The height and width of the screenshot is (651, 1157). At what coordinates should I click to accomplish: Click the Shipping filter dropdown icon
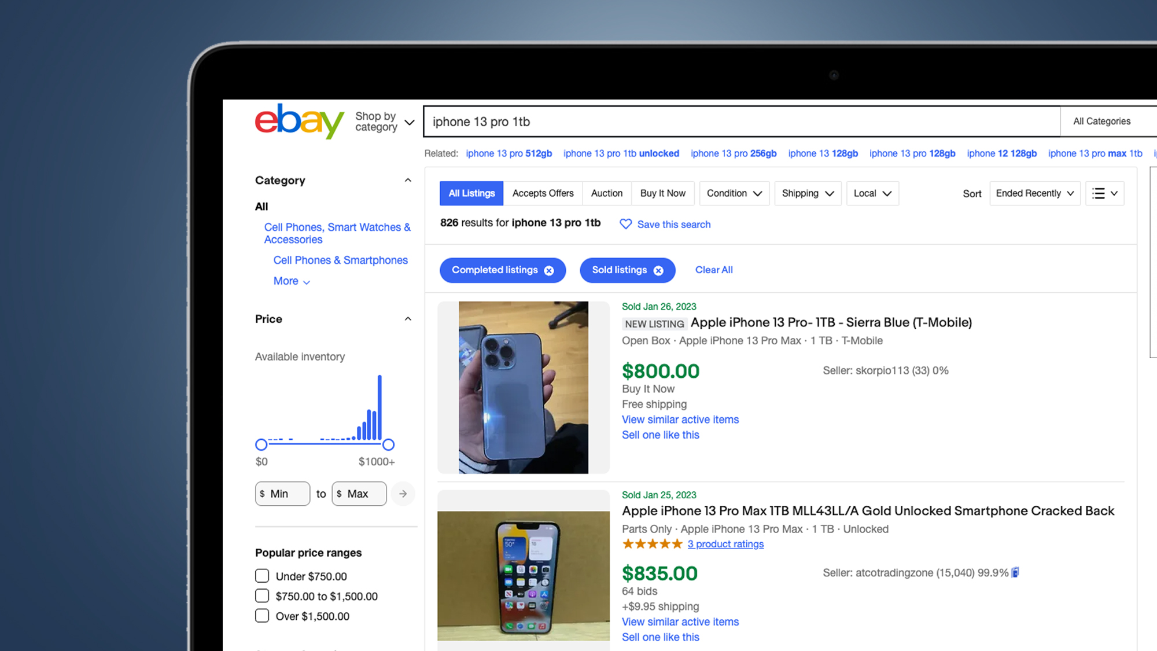click(x=830, y=193)
